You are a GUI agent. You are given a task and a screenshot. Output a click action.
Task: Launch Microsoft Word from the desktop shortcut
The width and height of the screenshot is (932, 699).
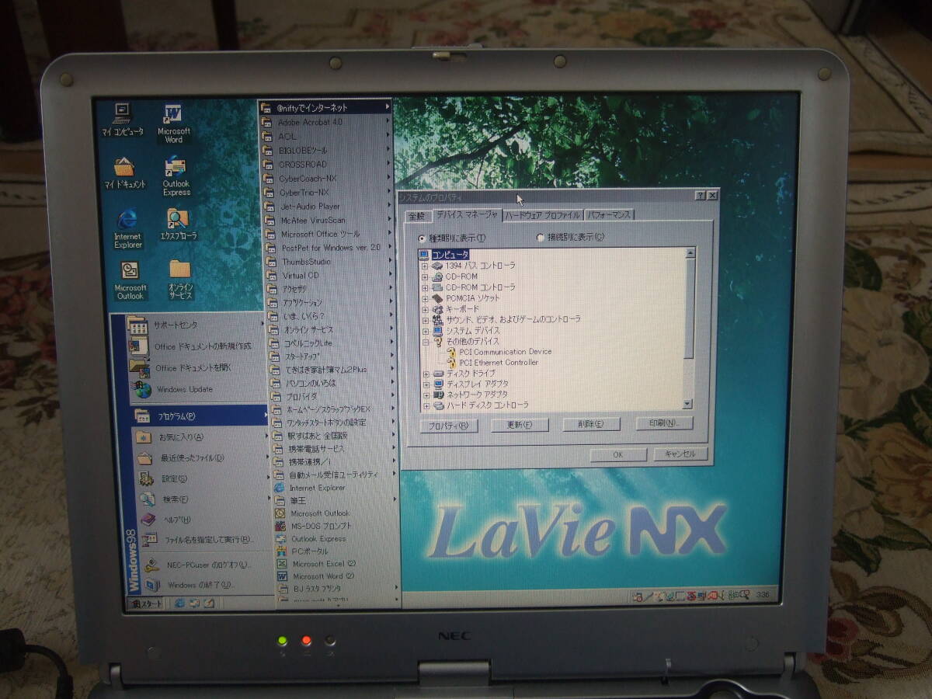tap(173, 124)
